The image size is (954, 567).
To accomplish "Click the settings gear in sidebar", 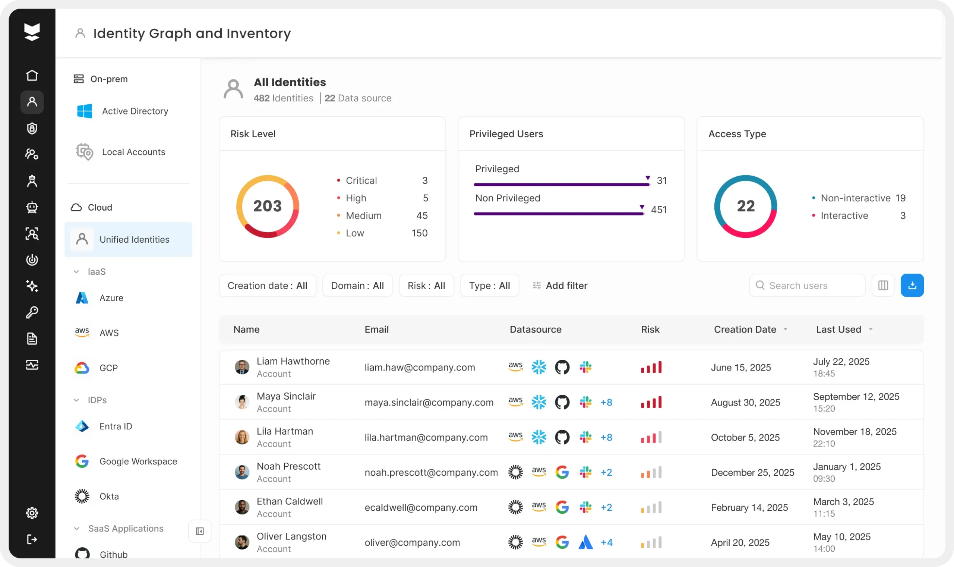I will coord(32,513).
